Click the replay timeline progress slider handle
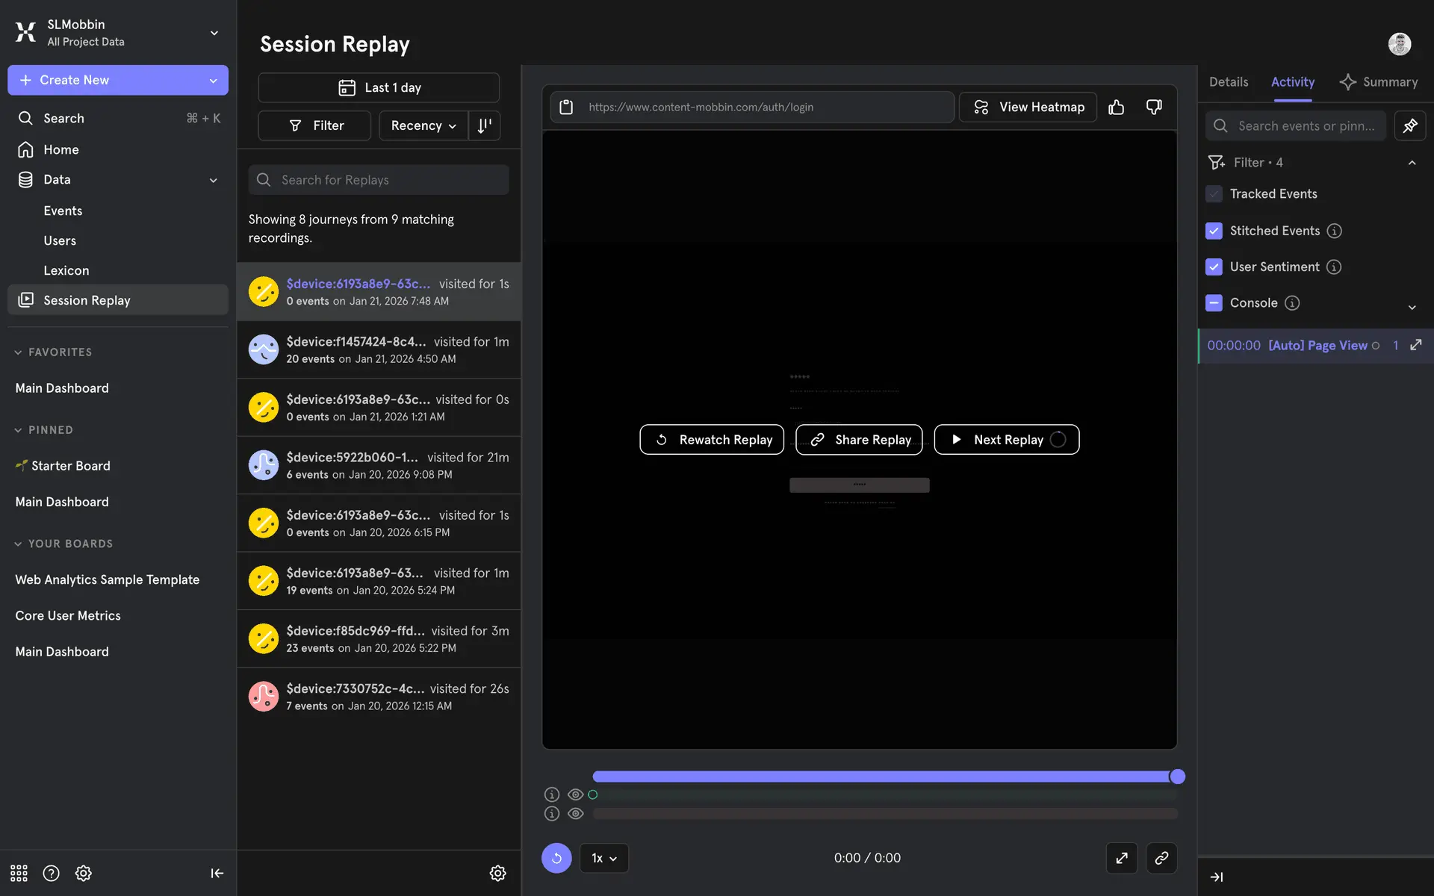This screenshot has height=896, width=1434. click(1177, 777)
